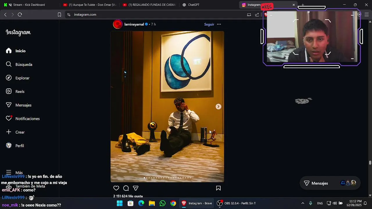Bookmark this page in the address bar

59,15
